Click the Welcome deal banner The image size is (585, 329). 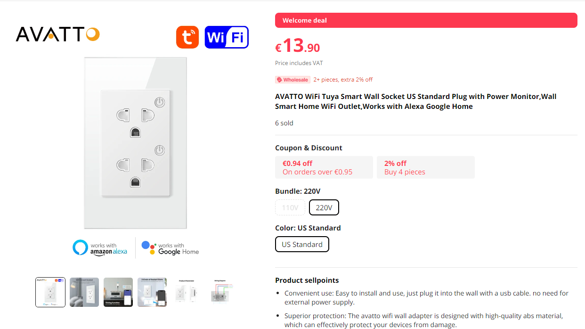(426, 20)
